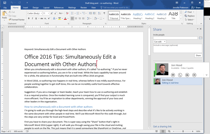Switch to the Layout tab
Screen dimensions: 210x134
coord(46,8)
